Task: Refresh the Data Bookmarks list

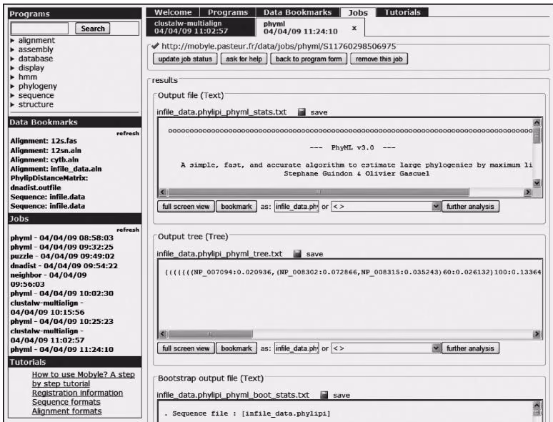Action: (128, 133)
